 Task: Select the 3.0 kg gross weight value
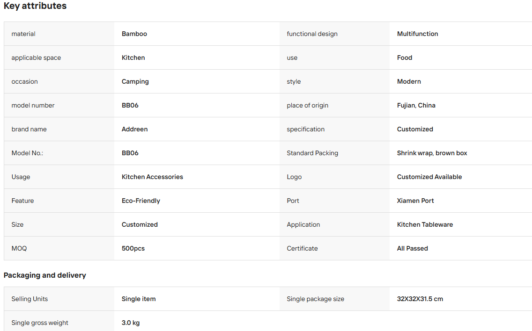point(131,323)
